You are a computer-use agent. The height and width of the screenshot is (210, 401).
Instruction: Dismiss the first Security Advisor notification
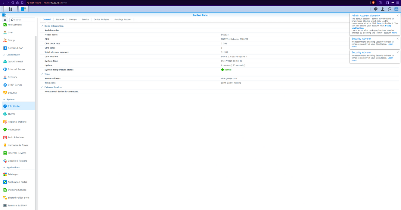tap(398, 39)
